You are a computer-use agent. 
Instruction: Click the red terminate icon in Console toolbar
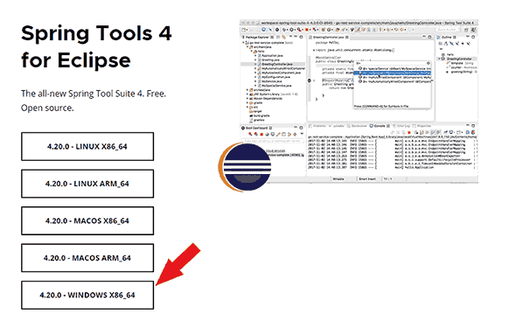[409, 132]
